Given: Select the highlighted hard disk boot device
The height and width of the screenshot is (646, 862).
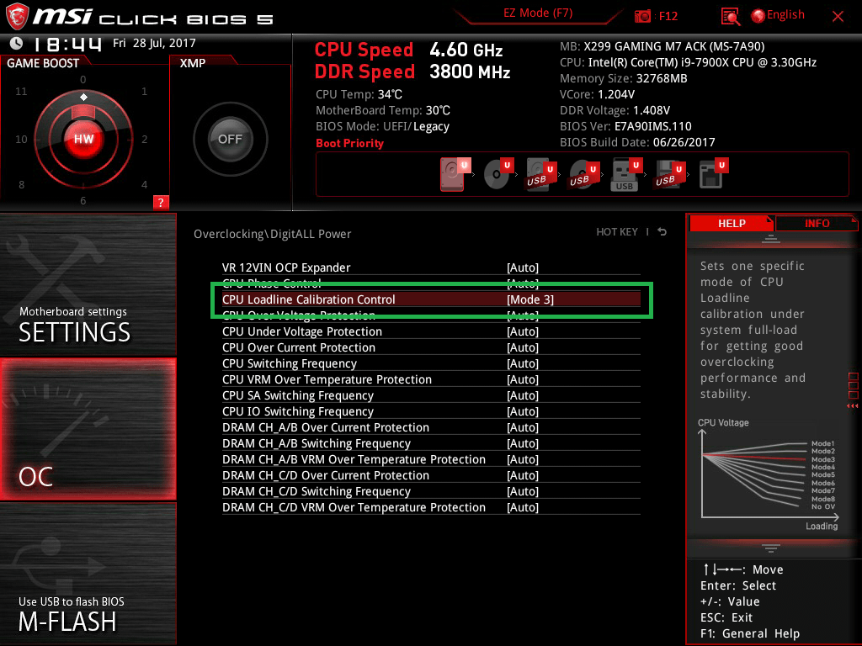Looking at the screenshot, I should (455, 174).
